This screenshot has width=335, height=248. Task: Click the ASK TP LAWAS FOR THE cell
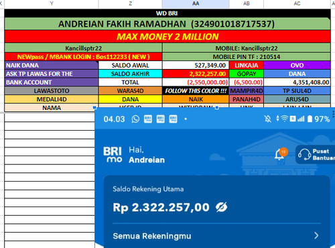click(x=52, y=74)
